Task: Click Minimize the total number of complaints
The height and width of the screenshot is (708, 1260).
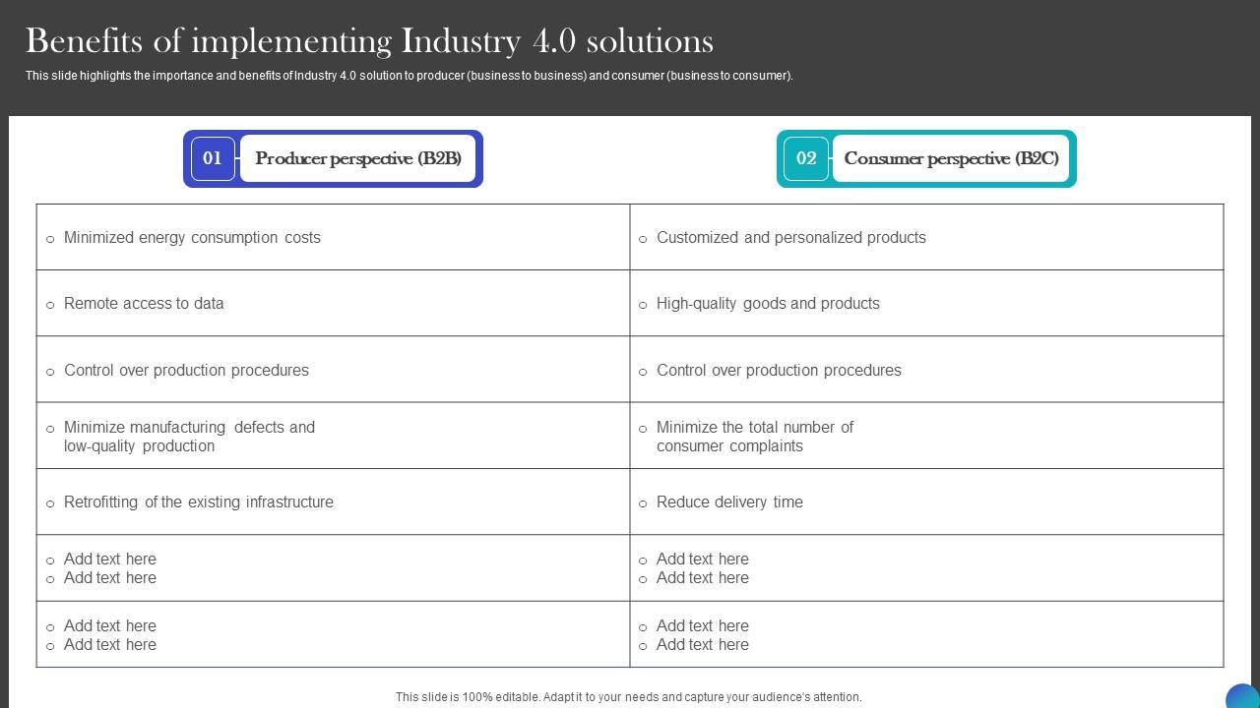Action: (754, 437)
